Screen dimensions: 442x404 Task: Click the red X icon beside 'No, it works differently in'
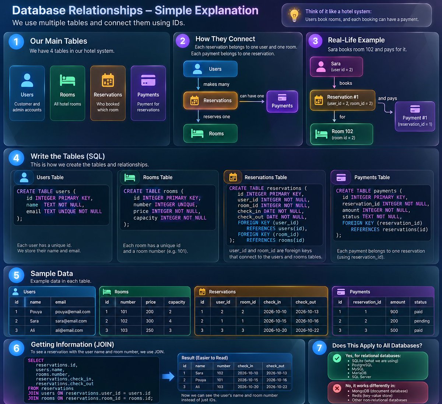point(337,388)
